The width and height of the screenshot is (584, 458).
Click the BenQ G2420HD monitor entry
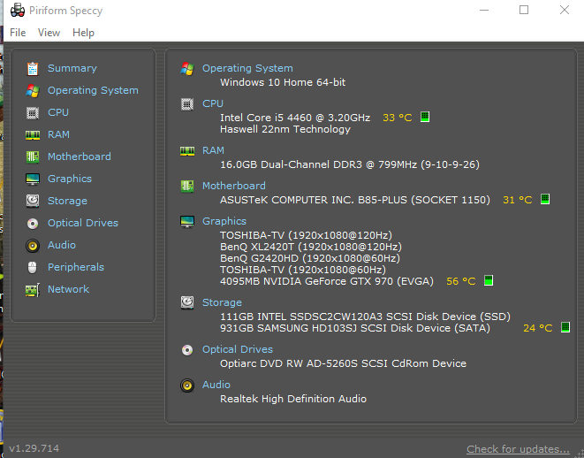pos(310,258)
